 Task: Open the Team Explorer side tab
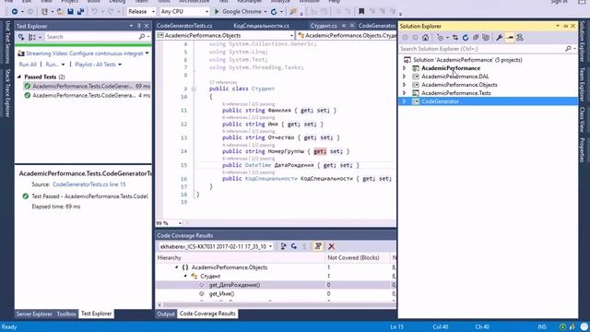tap(583, 85)
